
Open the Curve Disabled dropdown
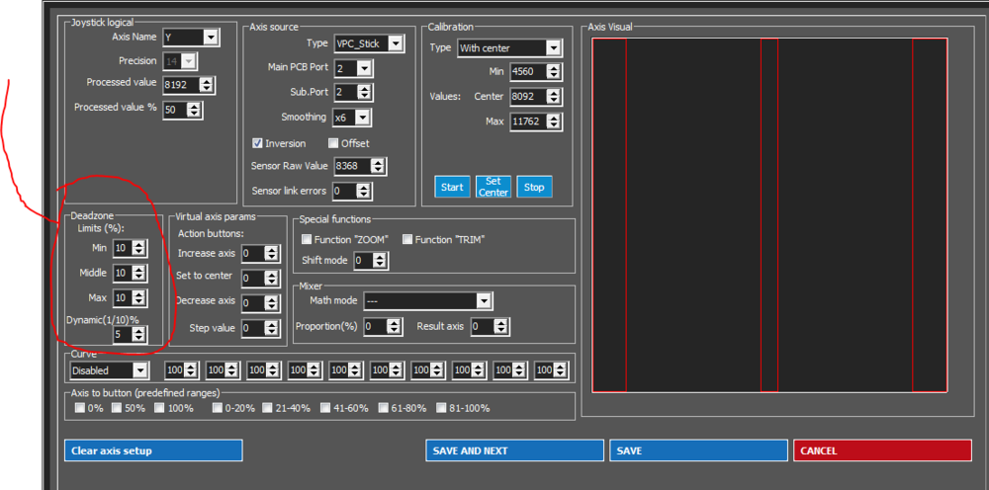coord(109,370)
